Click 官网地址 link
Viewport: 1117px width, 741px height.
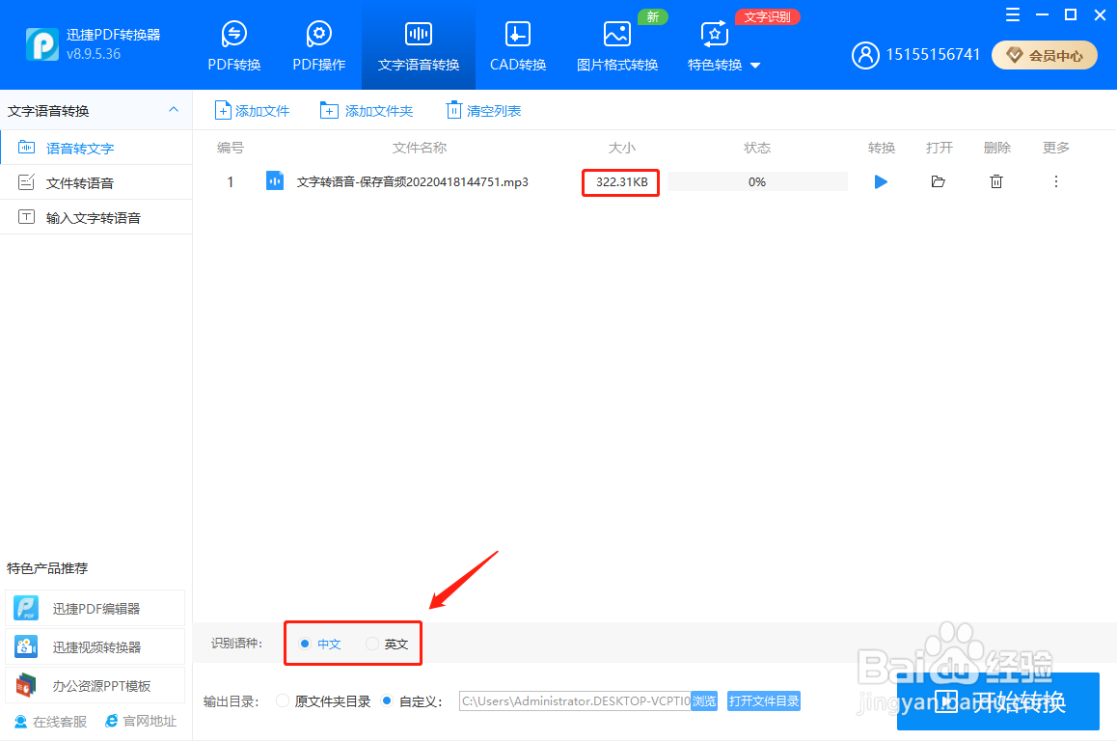[x=140, y=721]
